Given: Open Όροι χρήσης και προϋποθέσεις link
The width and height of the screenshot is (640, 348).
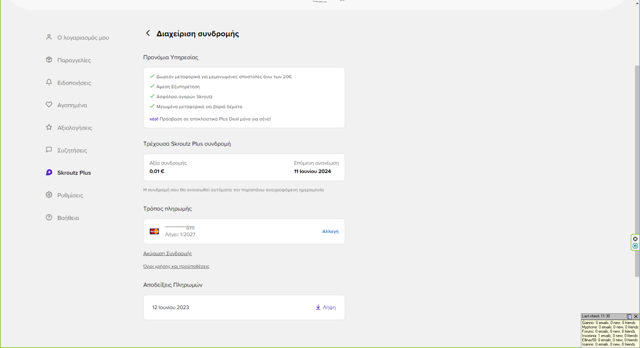Looking at the screenshot, I should (176, 266).
